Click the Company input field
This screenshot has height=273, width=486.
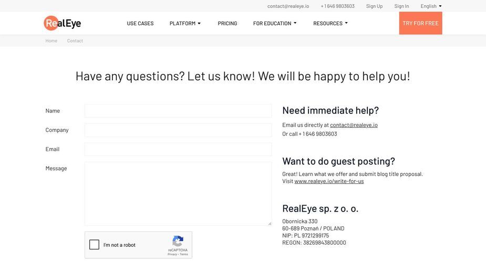(x=178, y=130)
